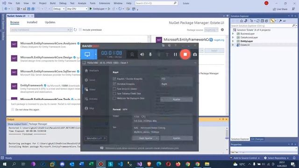Pause the Bandicam recording
Image resolution: width=299 pixels, height=168 pixels.
tap(175, 55)
